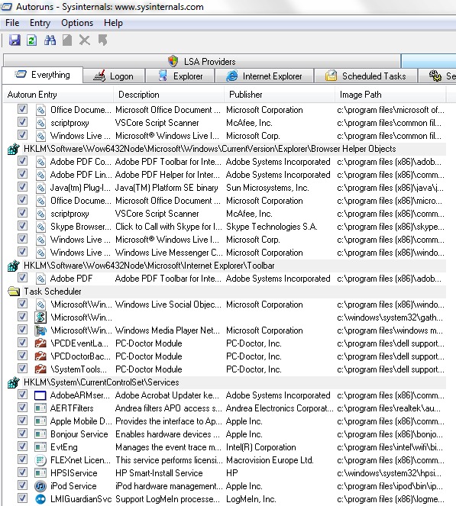The width and height of the screenshot is (456, 506).
Task: Click the LMIGuardianSvc icon
Action: click(x=40, y=499)
